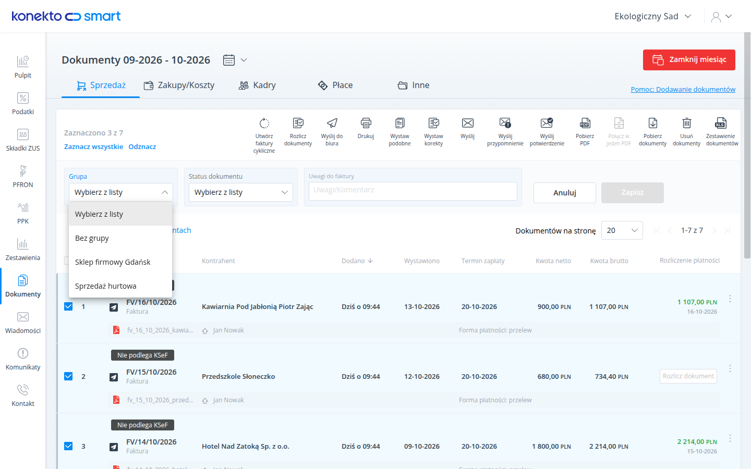Image resolution: width=751 pixels, height=469 pixels.
Task: Open Pomoc: Dodawanie dokumentów link
Action: coord(683,89)
